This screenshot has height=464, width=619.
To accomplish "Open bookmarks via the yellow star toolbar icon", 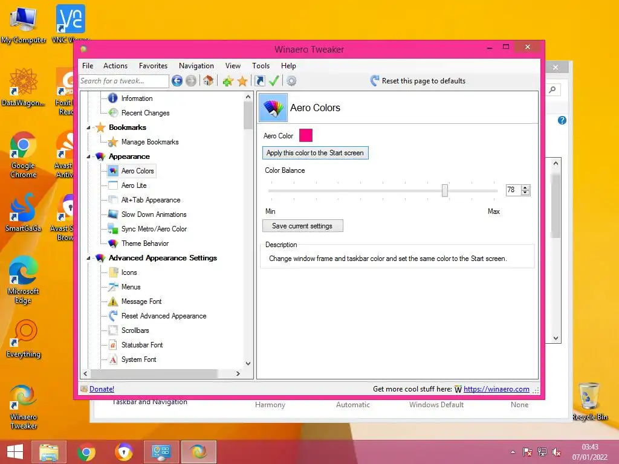I will 242,82.
